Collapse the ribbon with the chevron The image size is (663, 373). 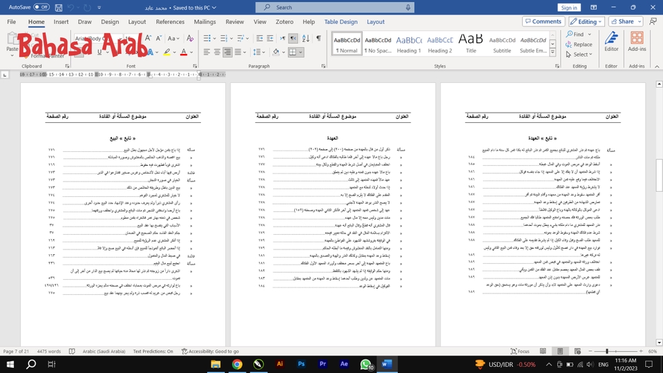[x=657, y=66]
